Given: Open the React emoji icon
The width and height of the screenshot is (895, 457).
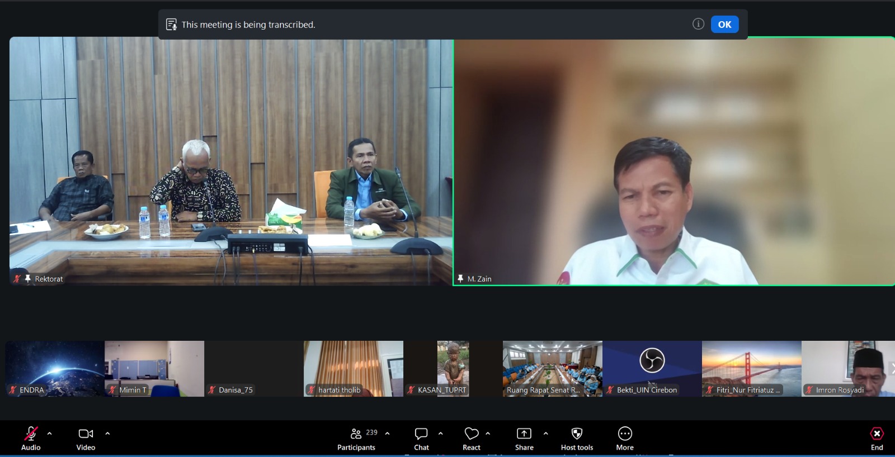Looking at the screenshot, I should [472, 434].
